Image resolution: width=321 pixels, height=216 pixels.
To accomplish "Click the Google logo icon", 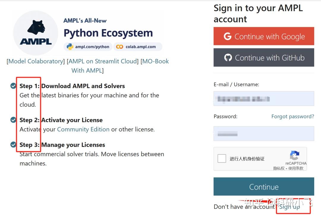I will click(x=228, y=36).
